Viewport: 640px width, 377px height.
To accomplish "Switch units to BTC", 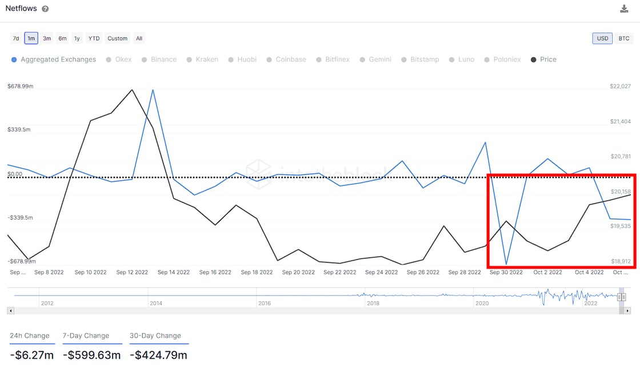I will tap(623, 38).
